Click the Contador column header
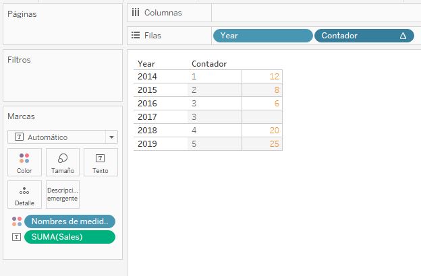This screenshot has width=421, height=276. point(209,64)
